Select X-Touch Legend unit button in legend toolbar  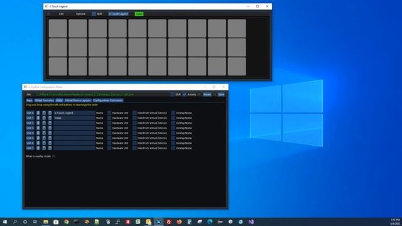[x=118, y=14]
